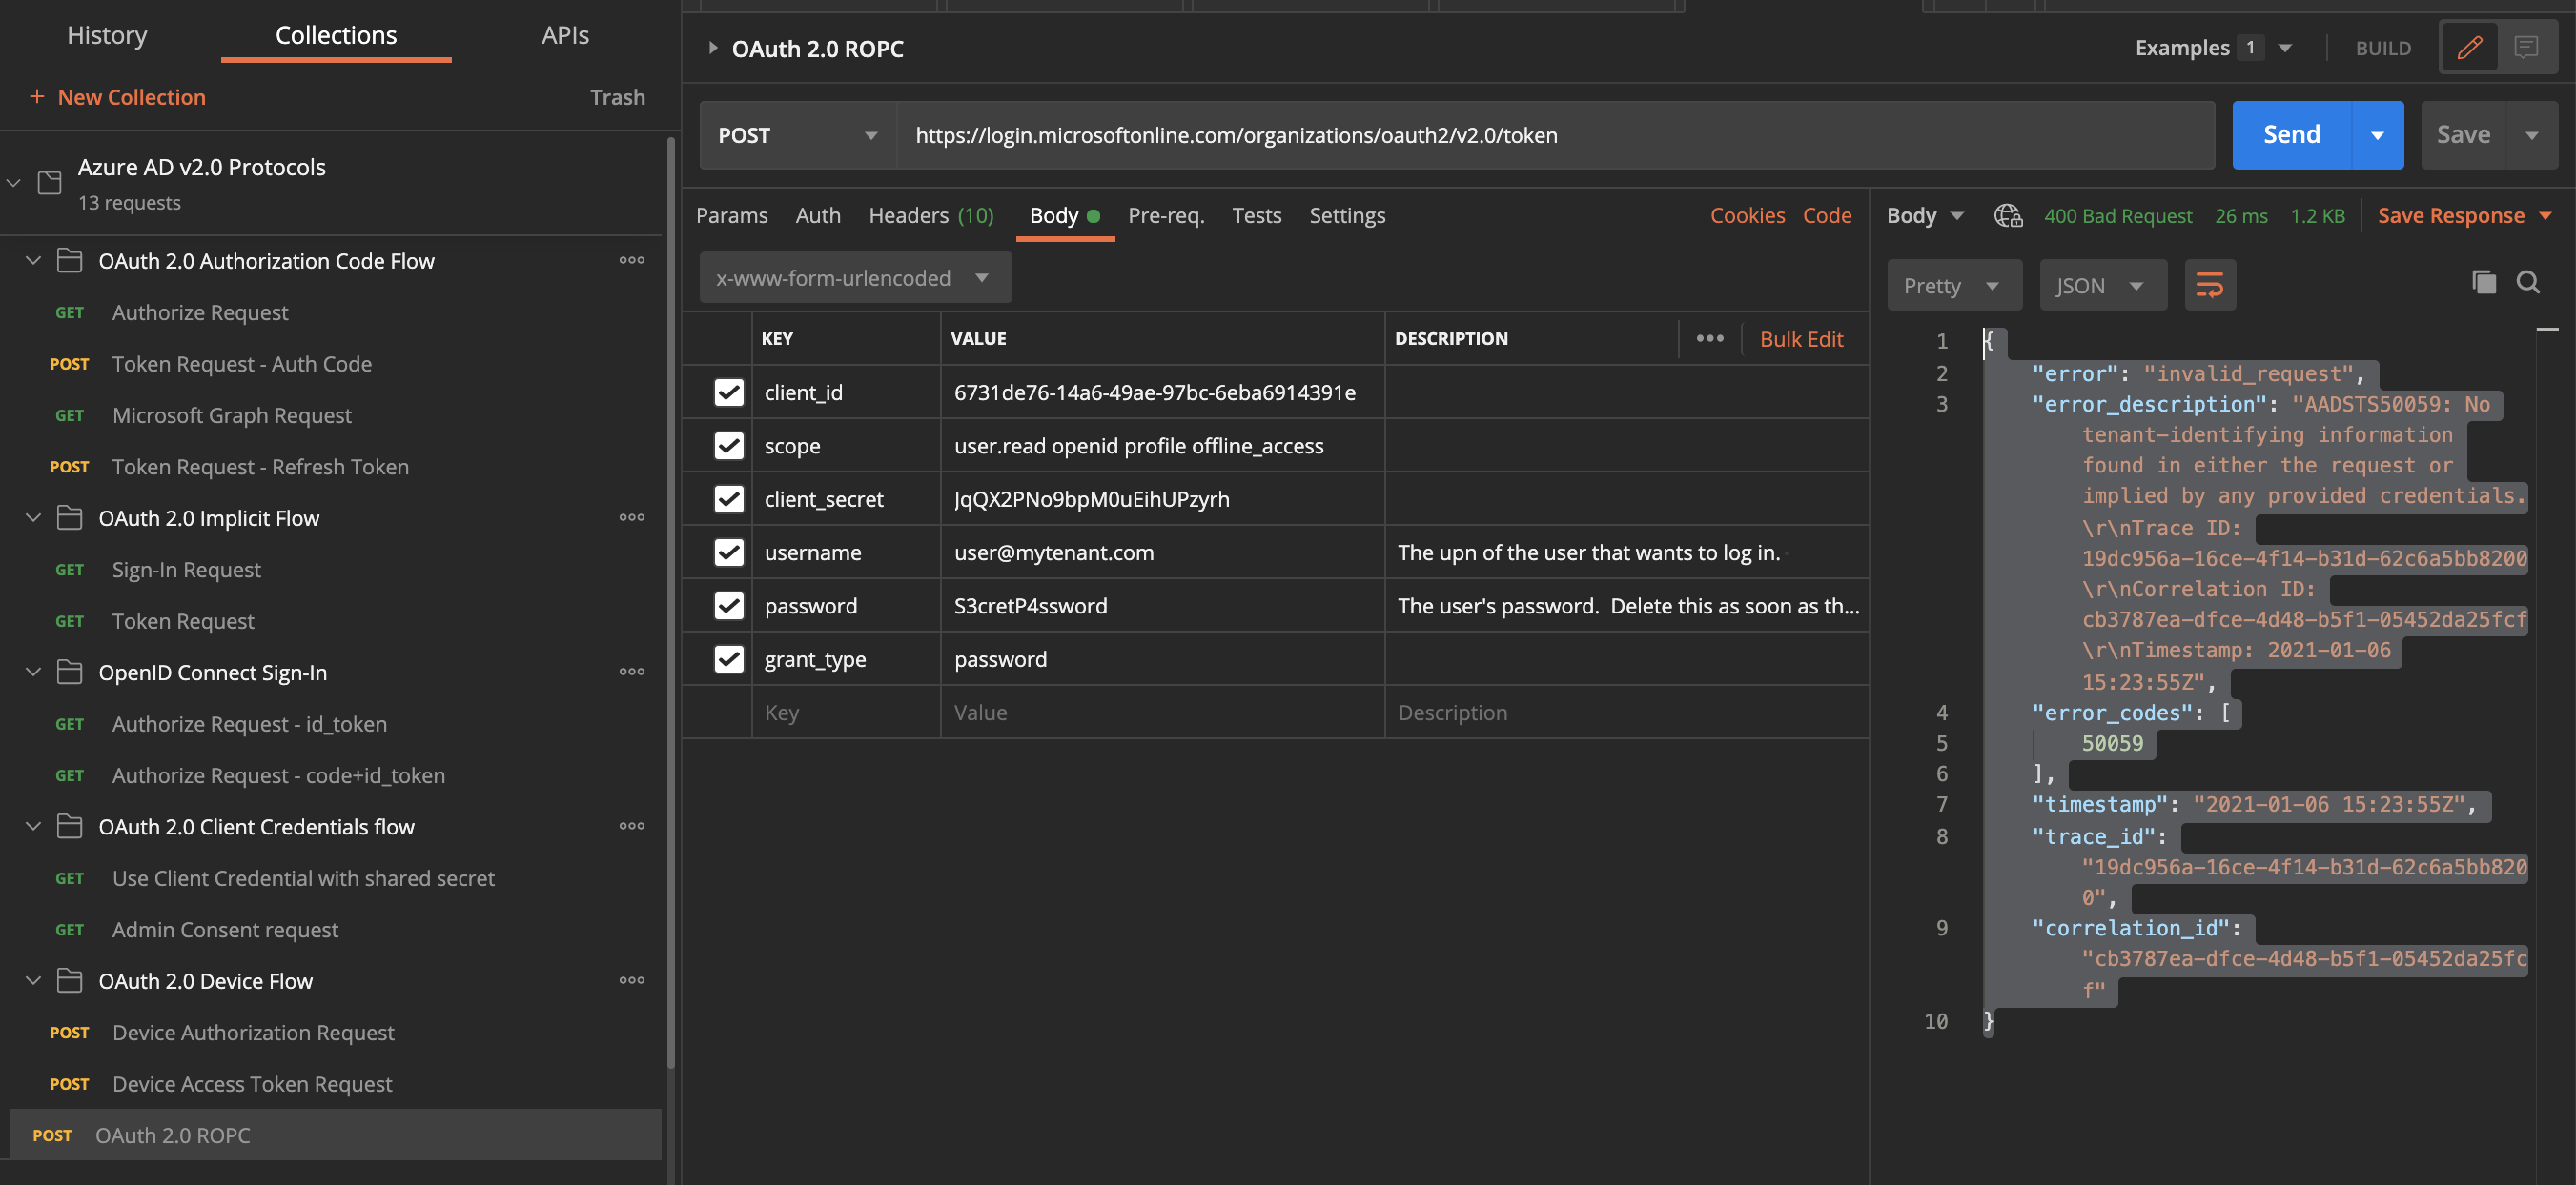Open the three-dot options in the DESCRIPTION column header
This screenshot has width=2576, height=1185.
(x=1709, y=339)
